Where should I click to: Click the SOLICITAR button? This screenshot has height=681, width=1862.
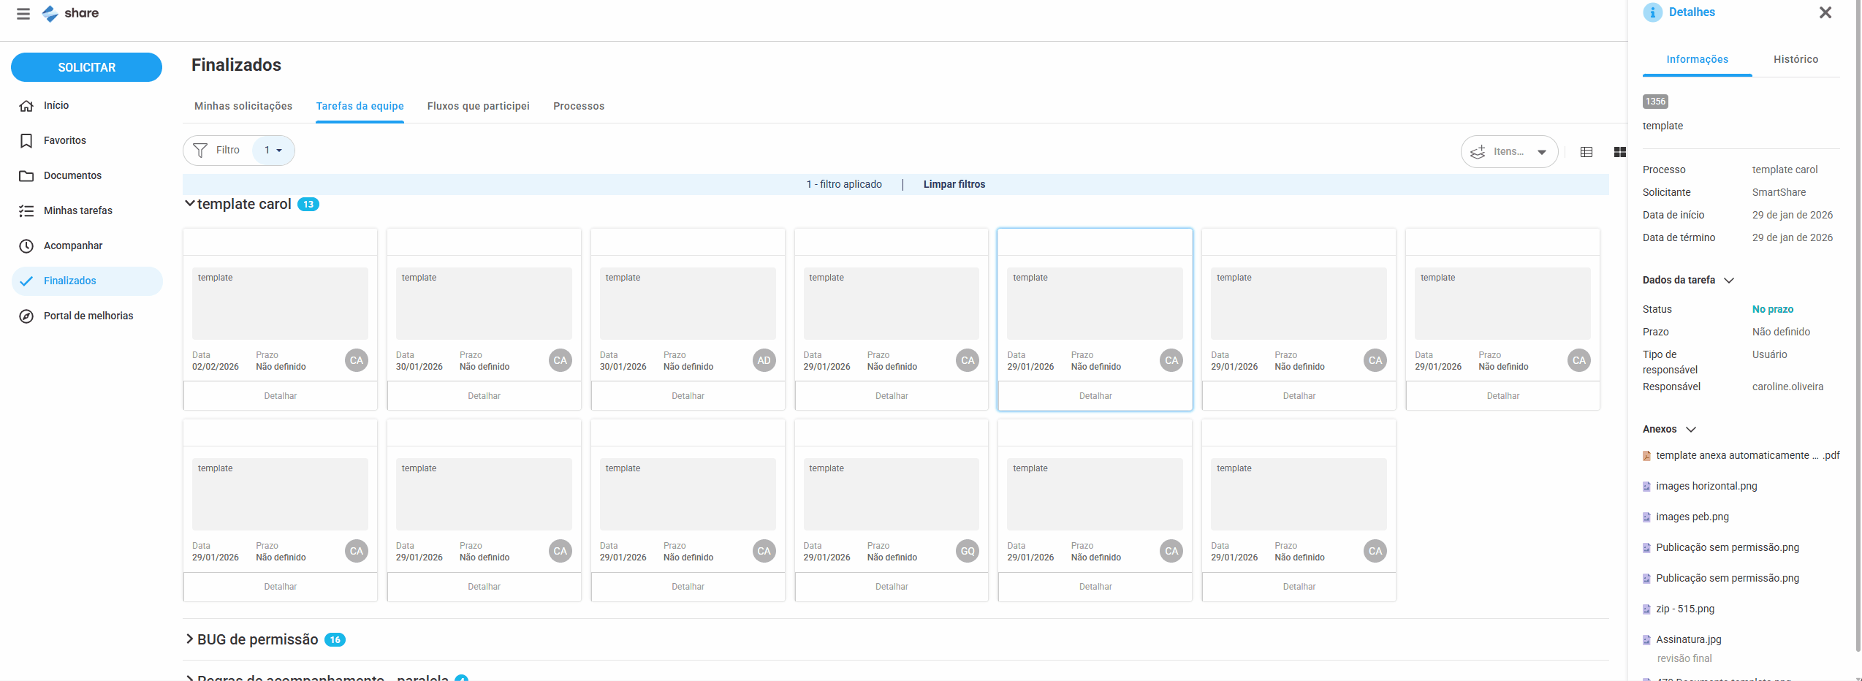pos(86,67)
